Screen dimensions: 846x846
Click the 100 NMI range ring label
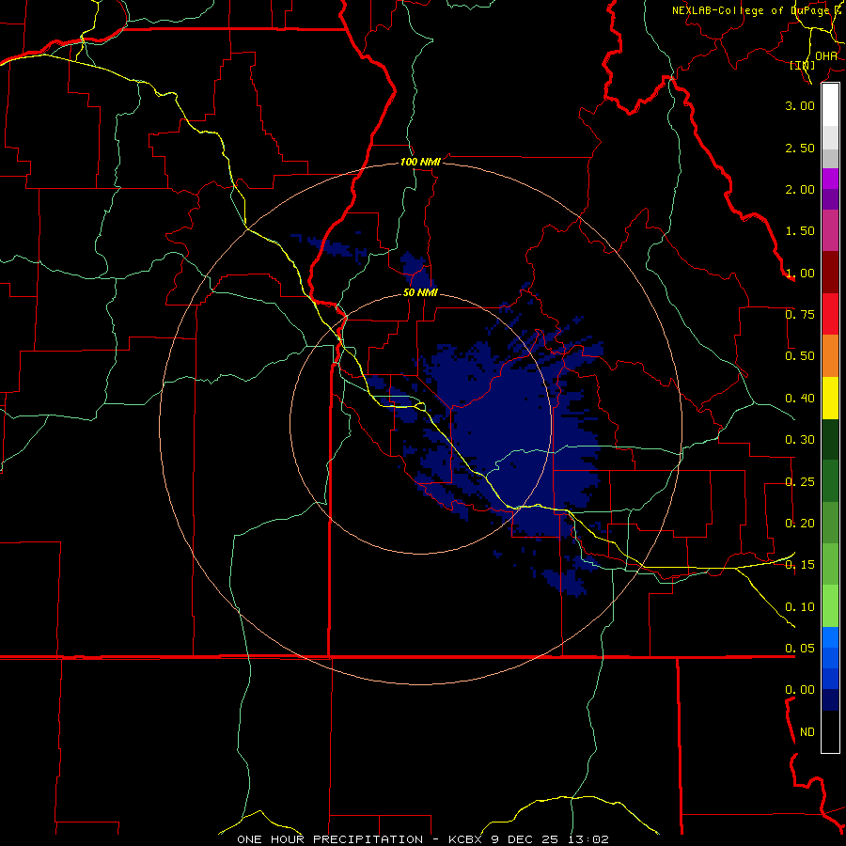(x=420, y=162)
